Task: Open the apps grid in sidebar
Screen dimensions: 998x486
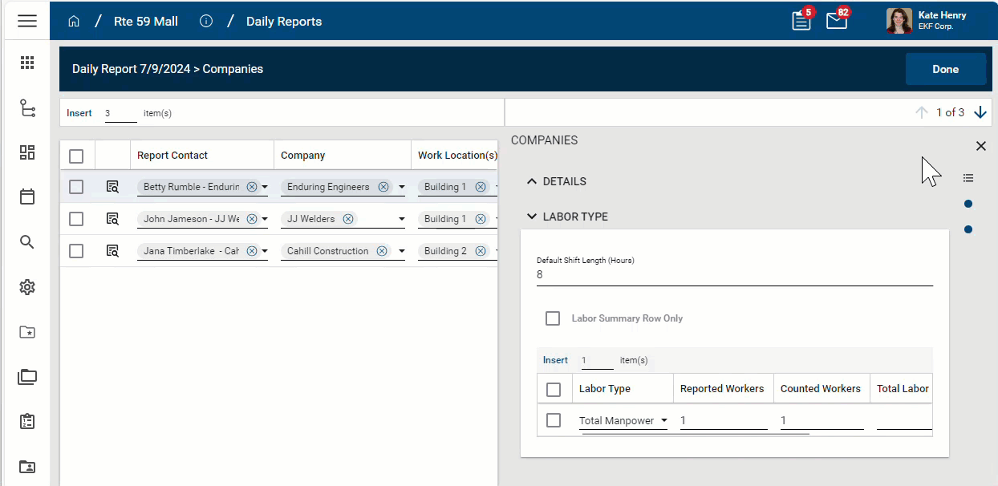Action: pos(27,63)
